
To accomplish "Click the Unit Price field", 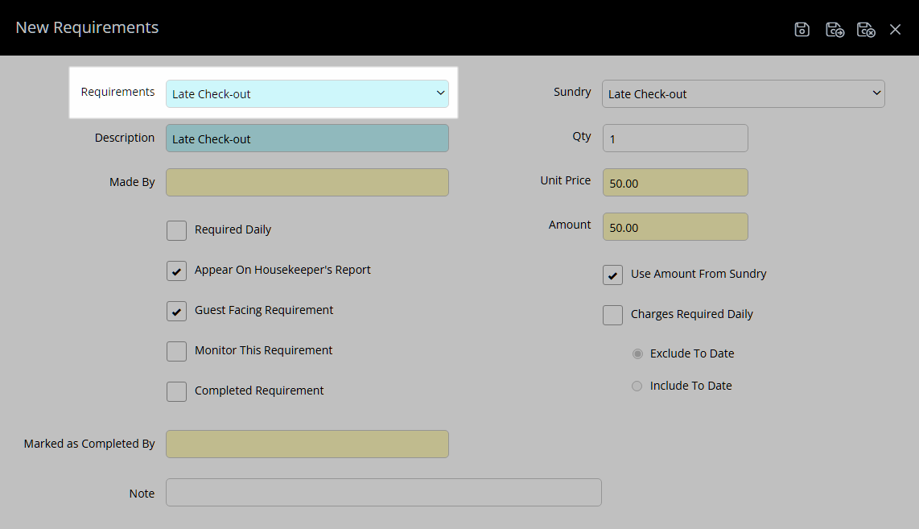I will click(x=675, y=183).
